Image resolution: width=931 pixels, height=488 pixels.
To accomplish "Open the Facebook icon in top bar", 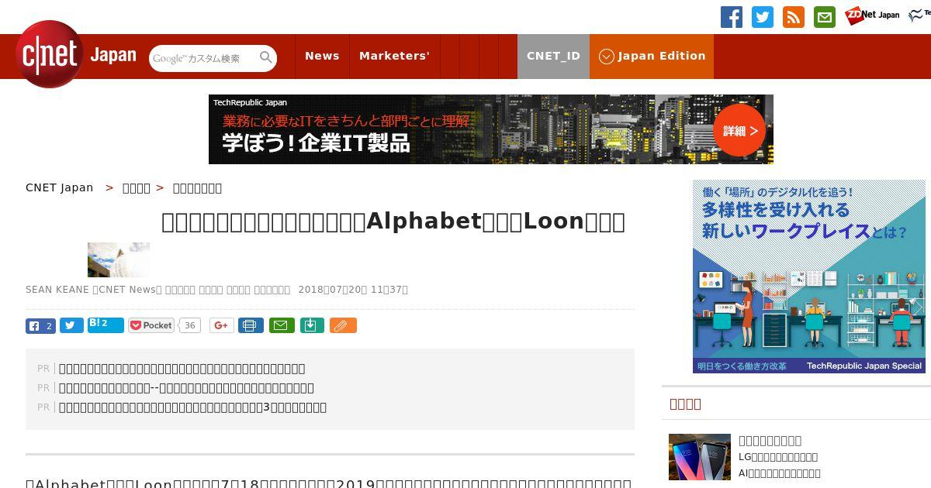I will tap(732, 17).
